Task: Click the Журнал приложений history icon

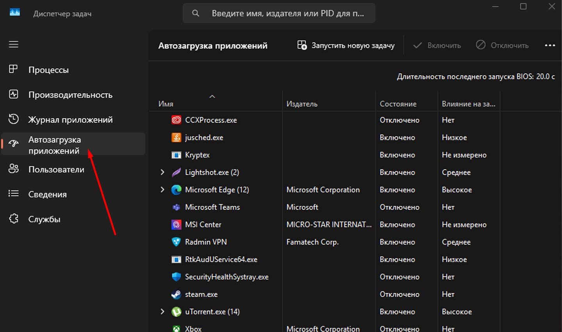Action: pos(14,119)
